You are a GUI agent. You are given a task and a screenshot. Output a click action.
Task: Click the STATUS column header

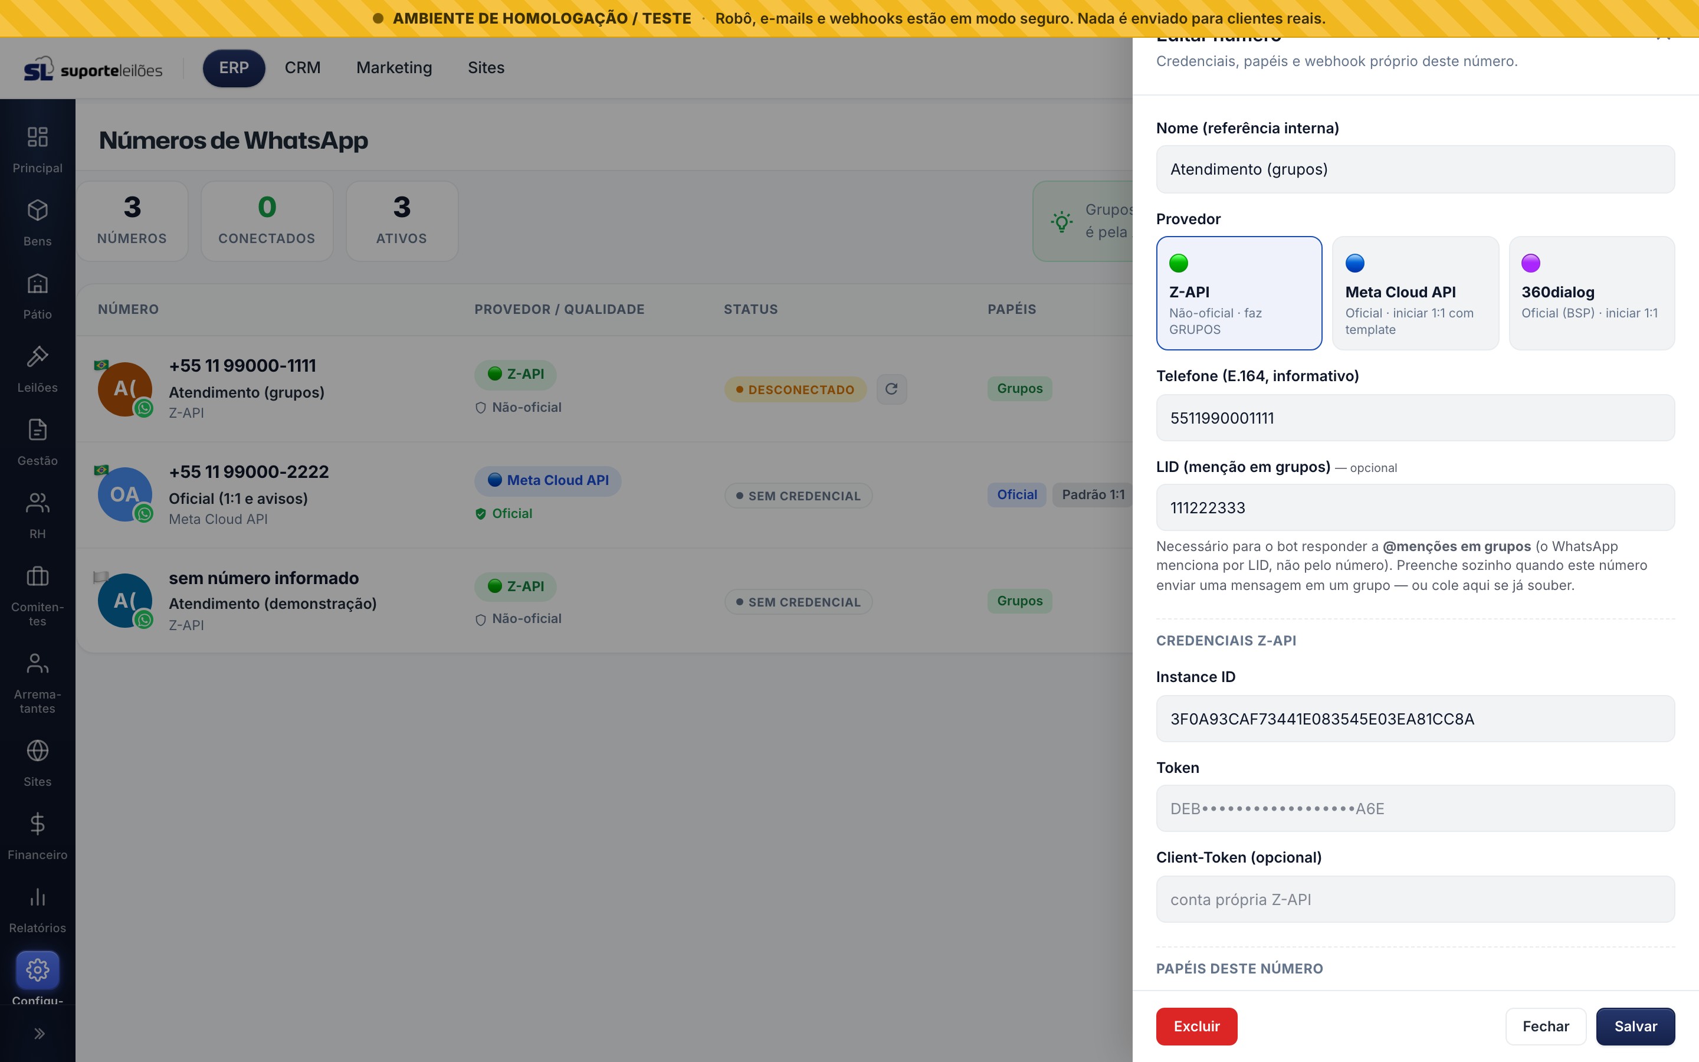(750, 310)
